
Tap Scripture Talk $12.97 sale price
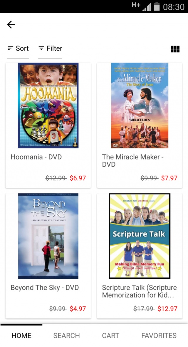pyautogui.click(x=167, y=309)
